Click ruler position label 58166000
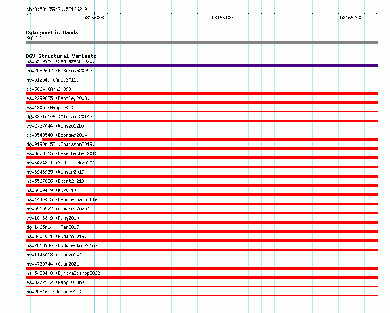The height and width of the screenshot is (313, 390). (x=94, y=18)
